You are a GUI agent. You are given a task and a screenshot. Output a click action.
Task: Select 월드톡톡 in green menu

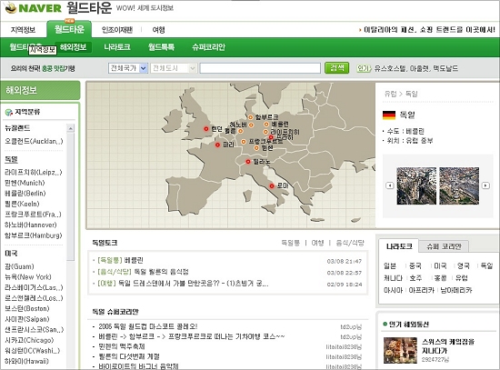(161, 47)
